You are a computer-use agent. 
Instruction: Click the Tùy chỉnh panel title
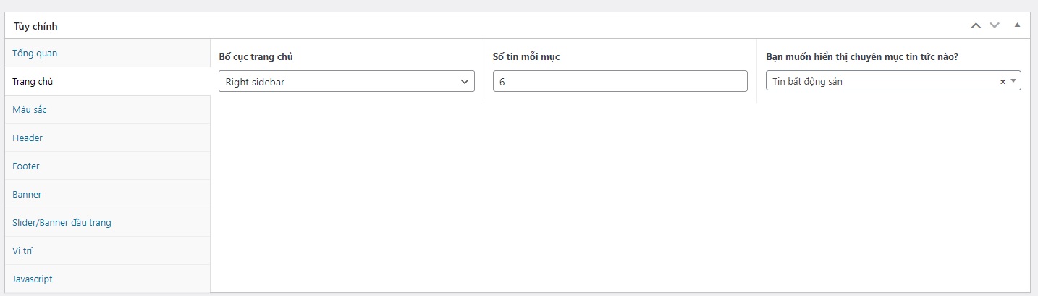click(x=35, y=26)
